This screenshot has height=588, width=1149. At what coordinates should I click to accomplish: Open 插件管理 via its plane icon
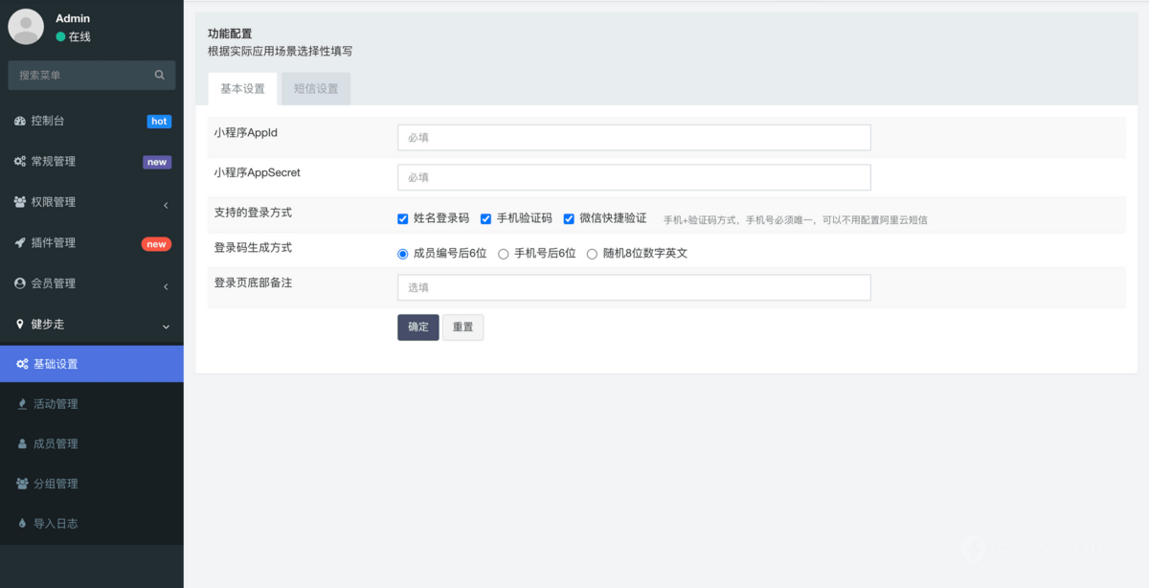pos(21,242)
